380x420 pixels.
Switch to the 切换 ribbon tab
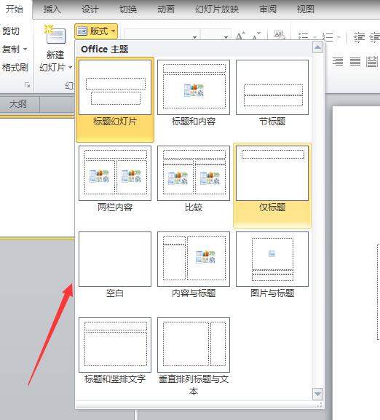(x=128, y=9)
